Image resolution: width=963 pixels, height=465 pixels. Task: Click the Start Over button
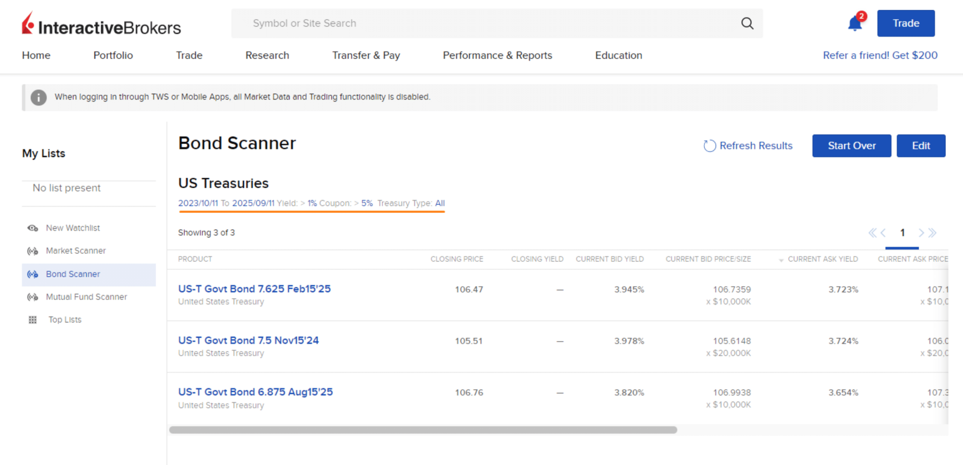click(852, 146)
